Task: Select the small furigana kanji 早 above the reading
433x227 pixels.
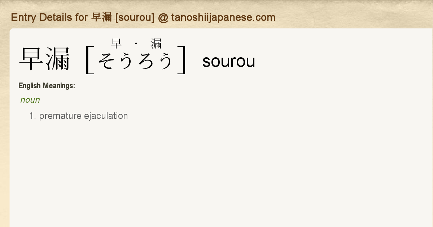Action: pos(116,44)
